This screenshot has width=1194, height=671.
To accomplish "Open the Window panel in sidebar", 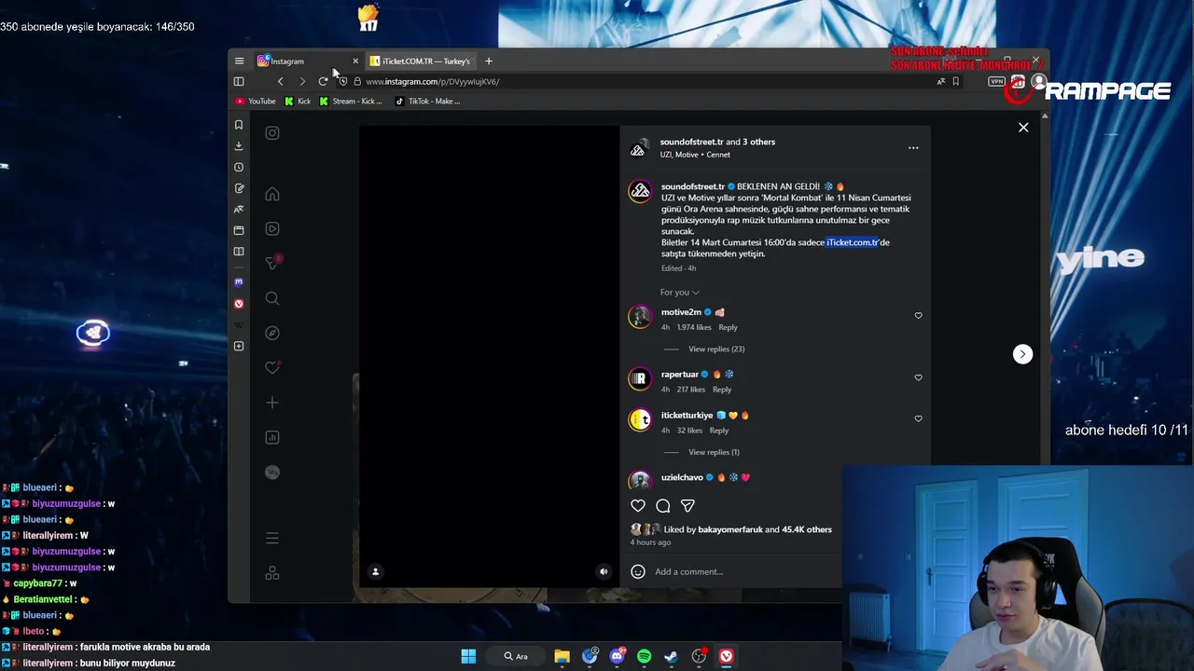I will [239, 230].
